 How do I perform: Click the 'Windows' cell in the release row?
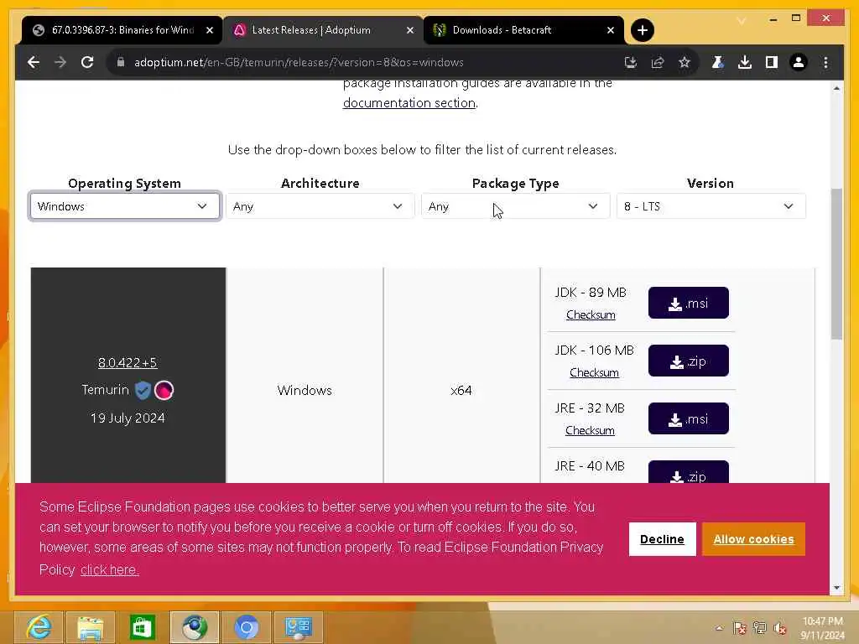click(x=305, y=391)
